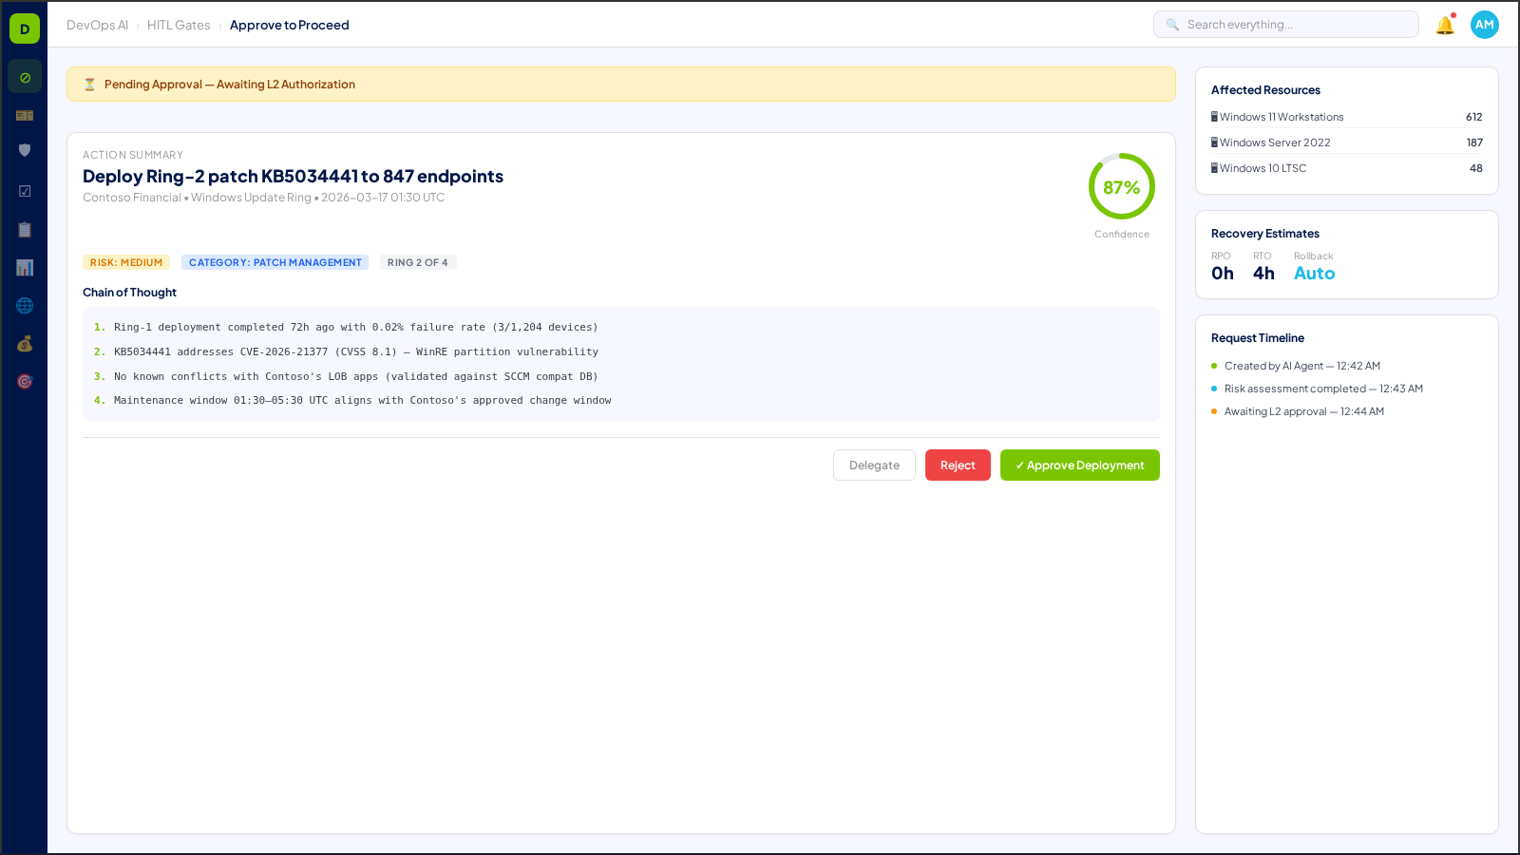The image size is (1520, 855).
Task: Click the active approvals gate icon
Action: (24, 75)
